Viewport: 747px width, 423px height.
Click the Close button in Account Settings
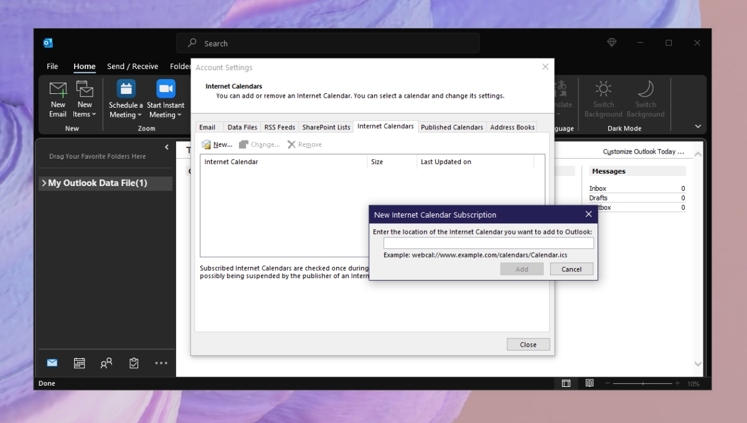point(528,345)
